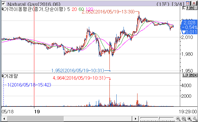Click the volume panel L button

(x=184, y=75)
